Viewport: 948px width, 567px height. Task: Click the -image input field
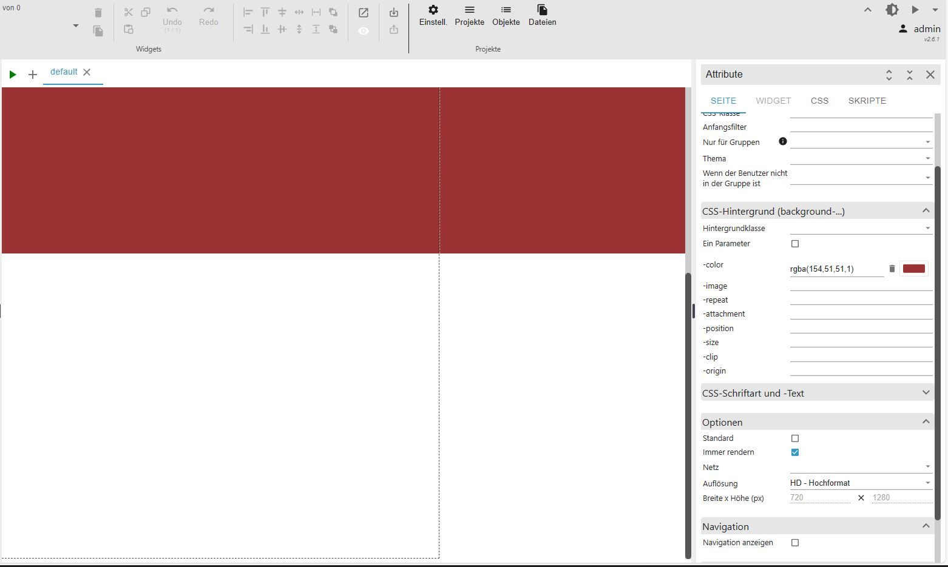coord(861,285)
